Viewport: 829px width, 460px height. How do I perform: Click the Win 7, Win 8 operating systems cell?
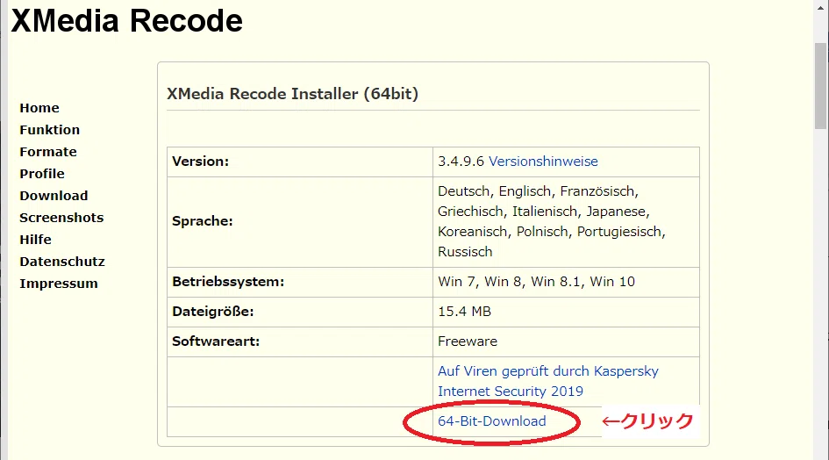(x=566, y=282)
